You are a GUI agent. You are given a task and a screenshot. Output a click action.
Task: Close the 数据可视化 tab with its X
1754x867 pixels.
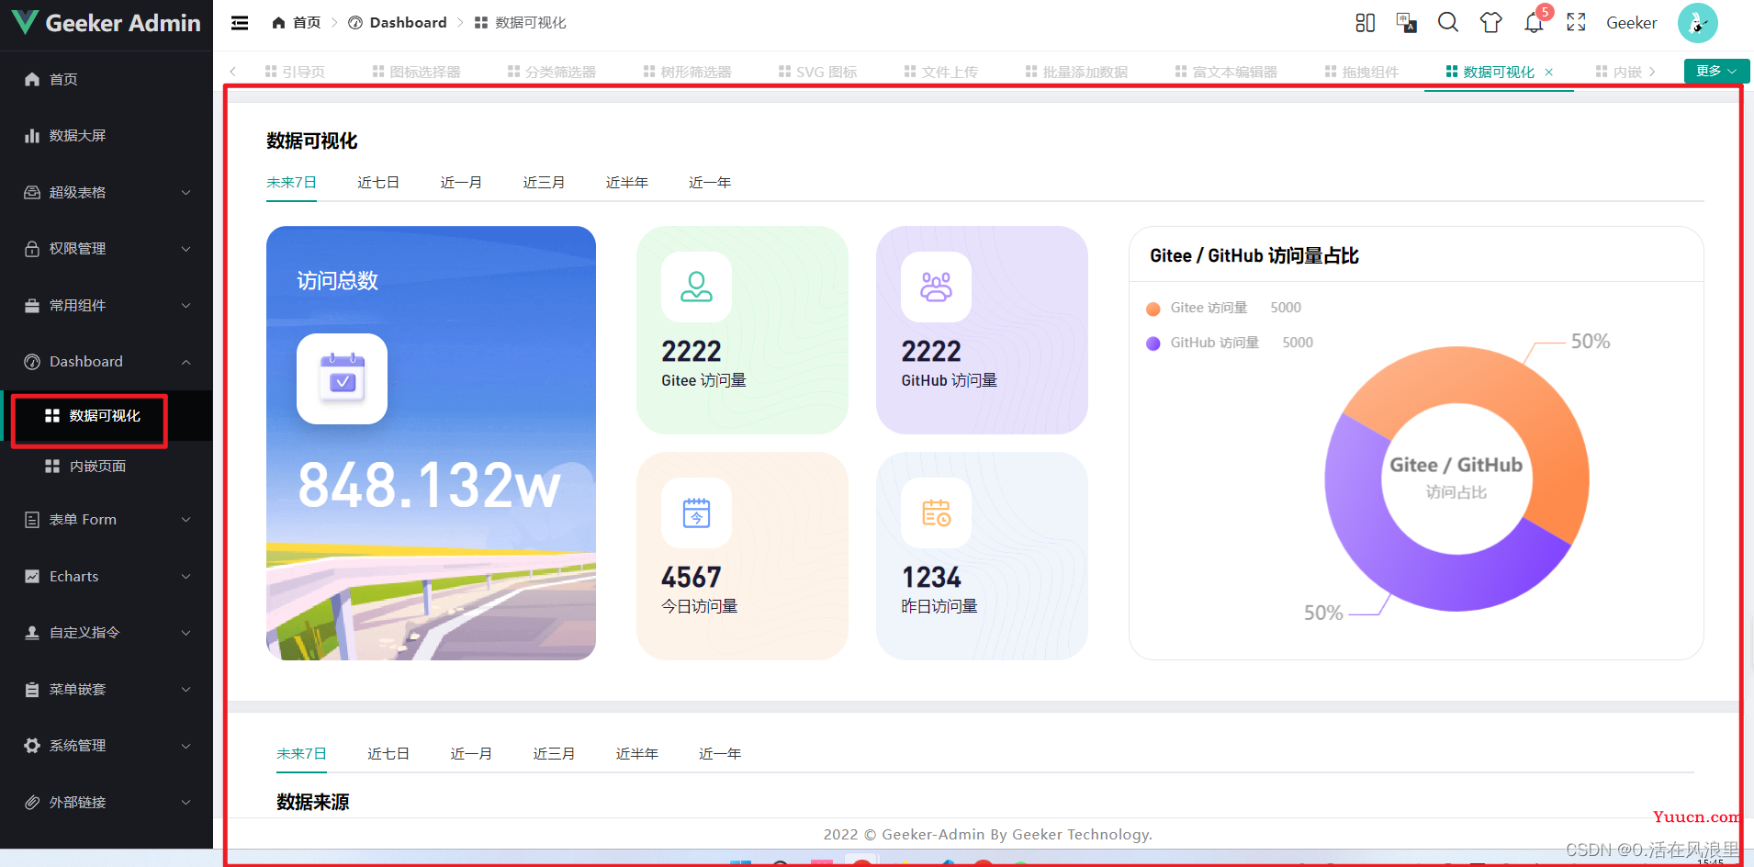1549,72
